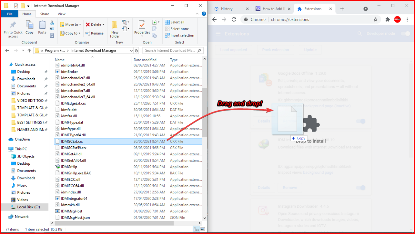This screenshot has width=415, height=234.
Task: Toggle the Google Docs Offline extension switch
Action: pyautogui.click(x=360, y=121)
